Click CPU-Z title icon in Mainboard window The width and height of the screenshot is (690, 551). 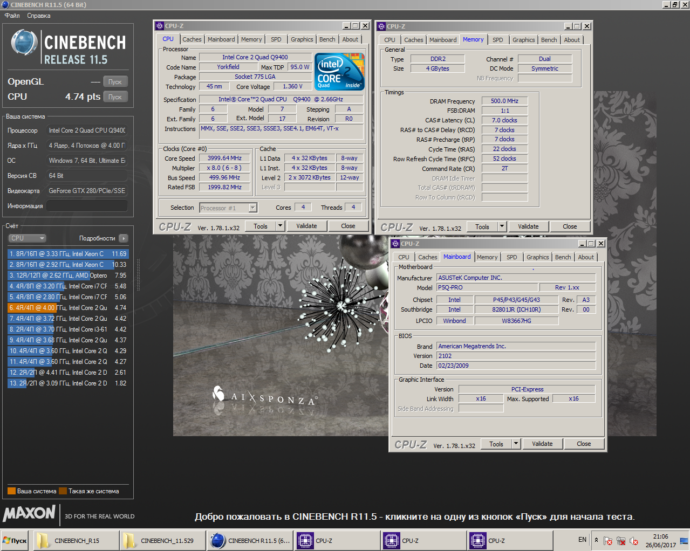pyautogui.click(x=395, y=243)
